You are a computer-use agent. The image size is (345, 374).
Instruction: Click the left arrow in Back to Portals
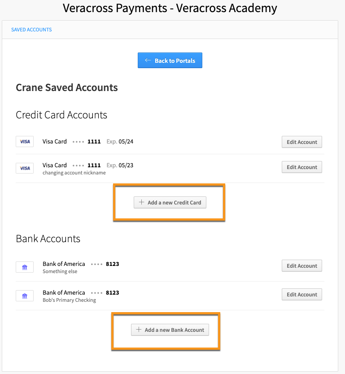click(147, 60)
